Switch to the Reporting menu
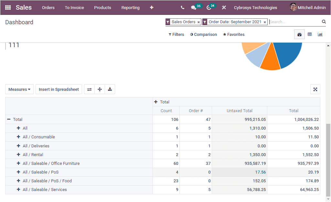Viewport: 331px width, 202px height. [x=130, y=7]
